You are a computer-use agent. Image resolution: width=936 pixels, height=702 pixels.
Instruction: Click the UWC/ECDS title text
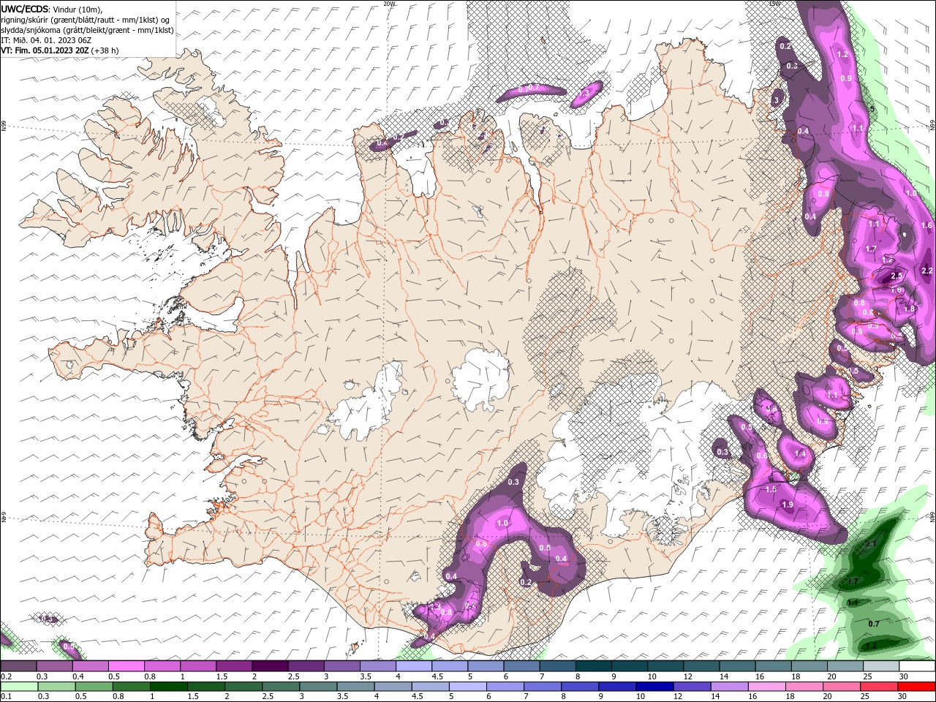pos(24,9)
